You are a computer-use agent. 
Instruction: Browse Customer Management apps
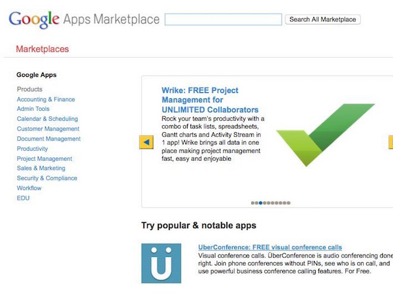click(48, 129)
